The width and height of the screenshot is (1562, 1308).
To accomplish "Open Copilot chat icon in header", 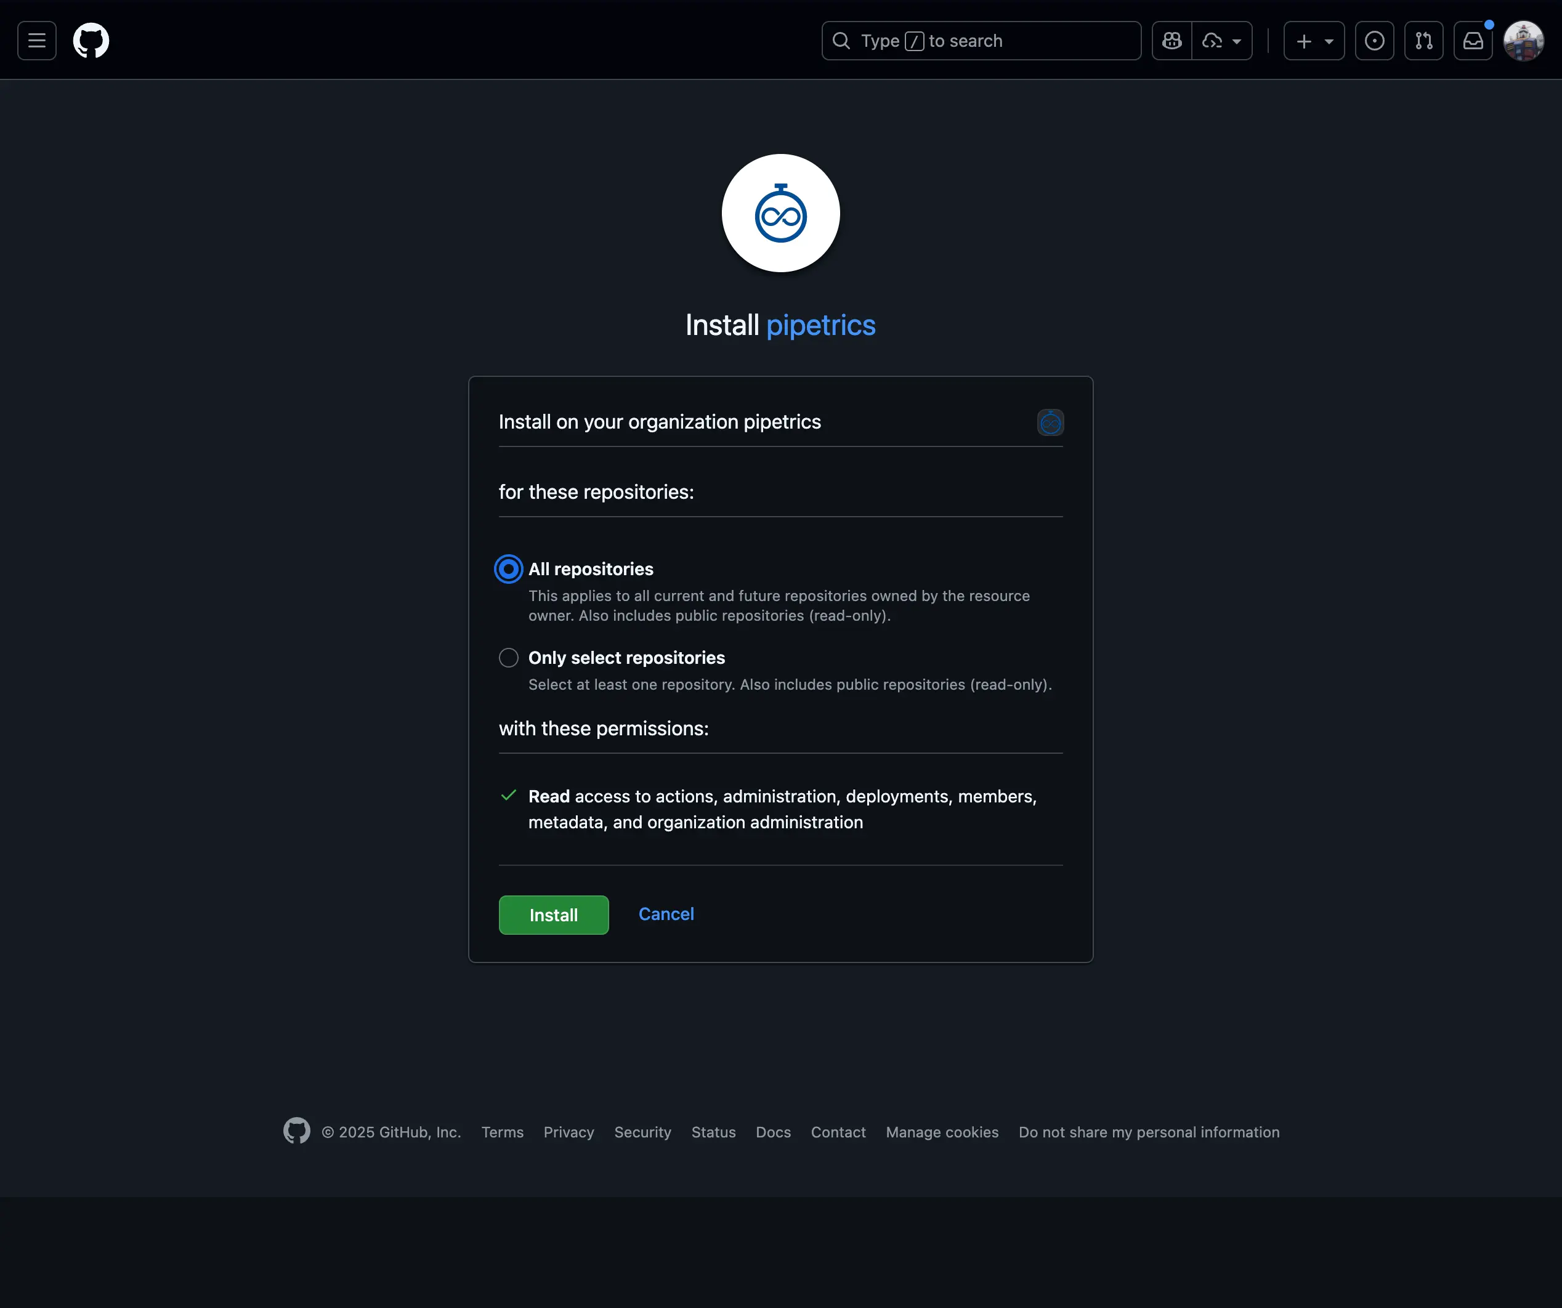I will pyautogui.click(x=1172, y=41).
